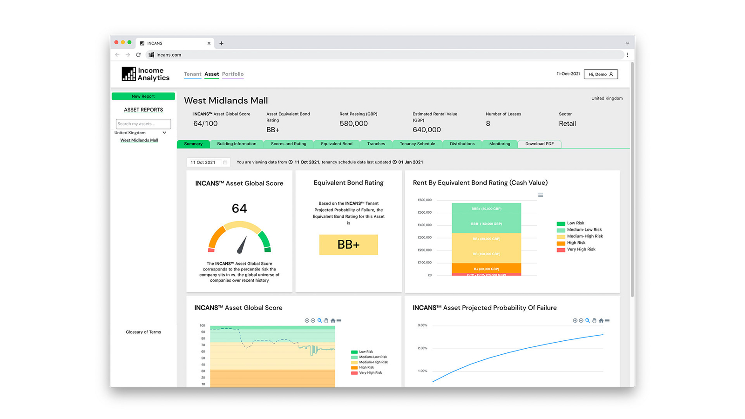Viewport: 745px width, 419px height.
Task: Click the Search my assets input field
Action: click(143, 124)
